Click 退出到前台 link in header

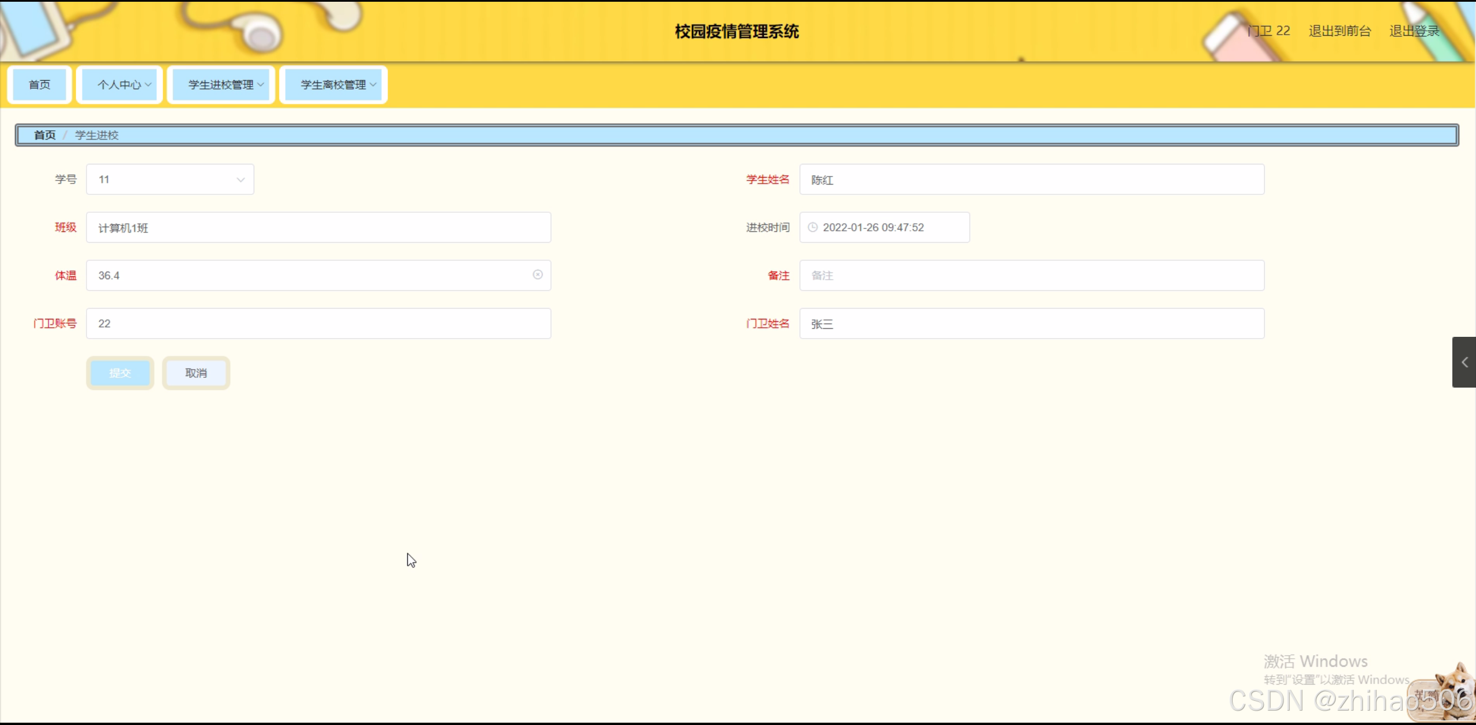[x=1339, y=31]
